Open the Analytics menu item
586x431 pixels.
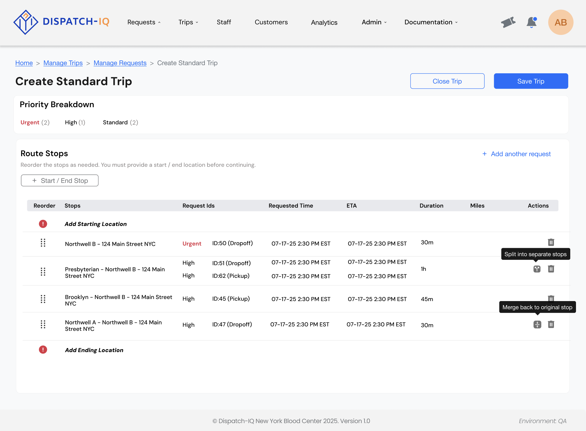coord(324,22)
